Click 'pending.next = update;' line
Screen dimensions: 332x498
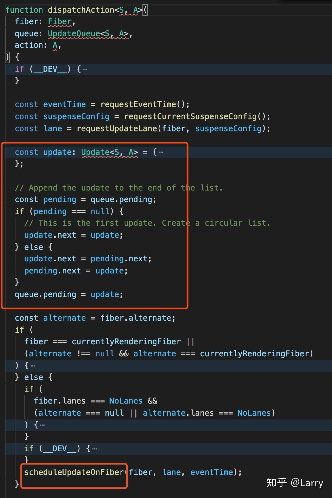click(76, 271)
